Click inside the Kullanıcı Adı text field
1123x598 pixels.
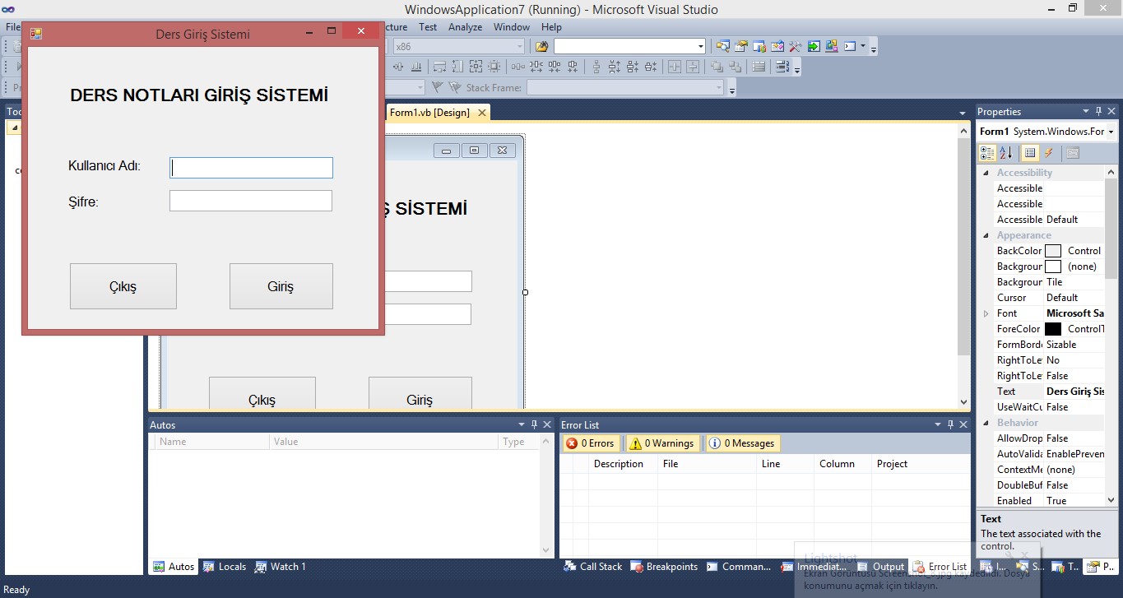click(251, 167)
